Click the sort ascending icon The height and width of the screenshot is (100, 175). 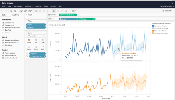pyautogui.click(x=40, y=11)
